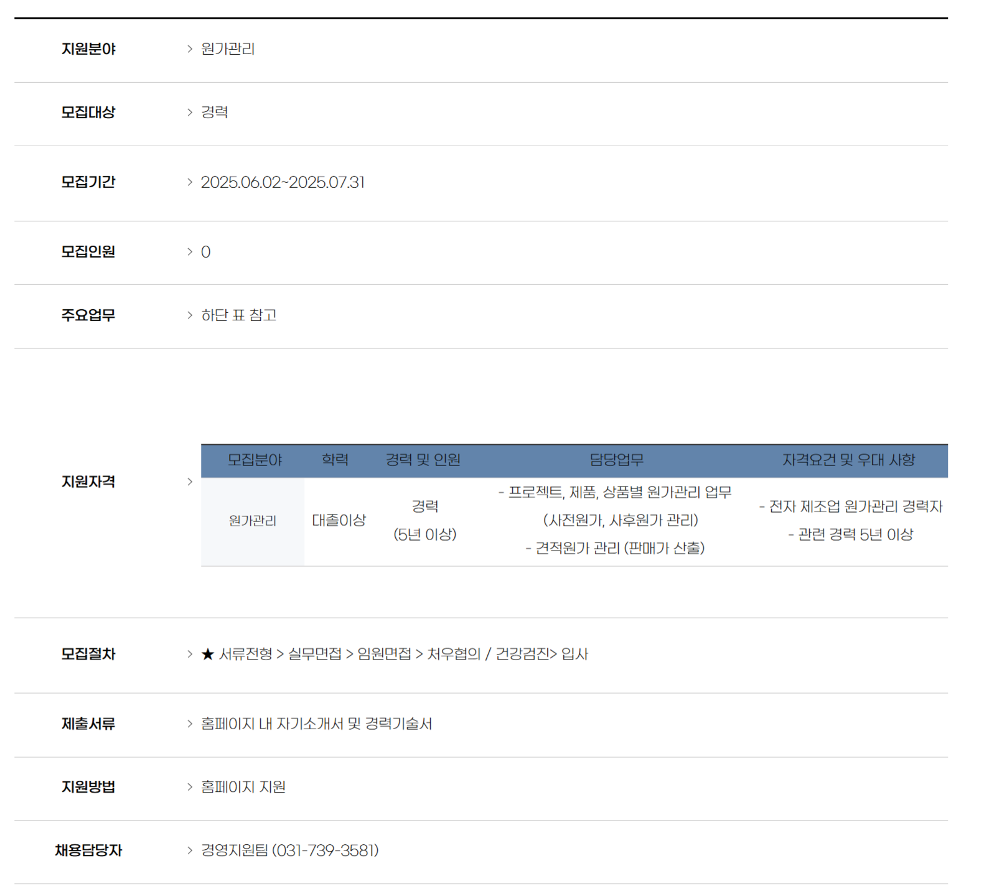Select the line 관련 경력 5년 이상
Image resolution: width=984 pixels, height=894 pixels.
point(851,535)
